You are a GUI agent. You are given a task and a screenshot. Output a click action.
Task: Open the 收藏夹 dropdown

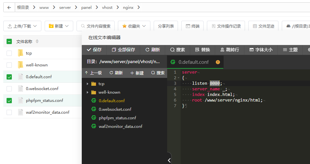coord(134,26)
